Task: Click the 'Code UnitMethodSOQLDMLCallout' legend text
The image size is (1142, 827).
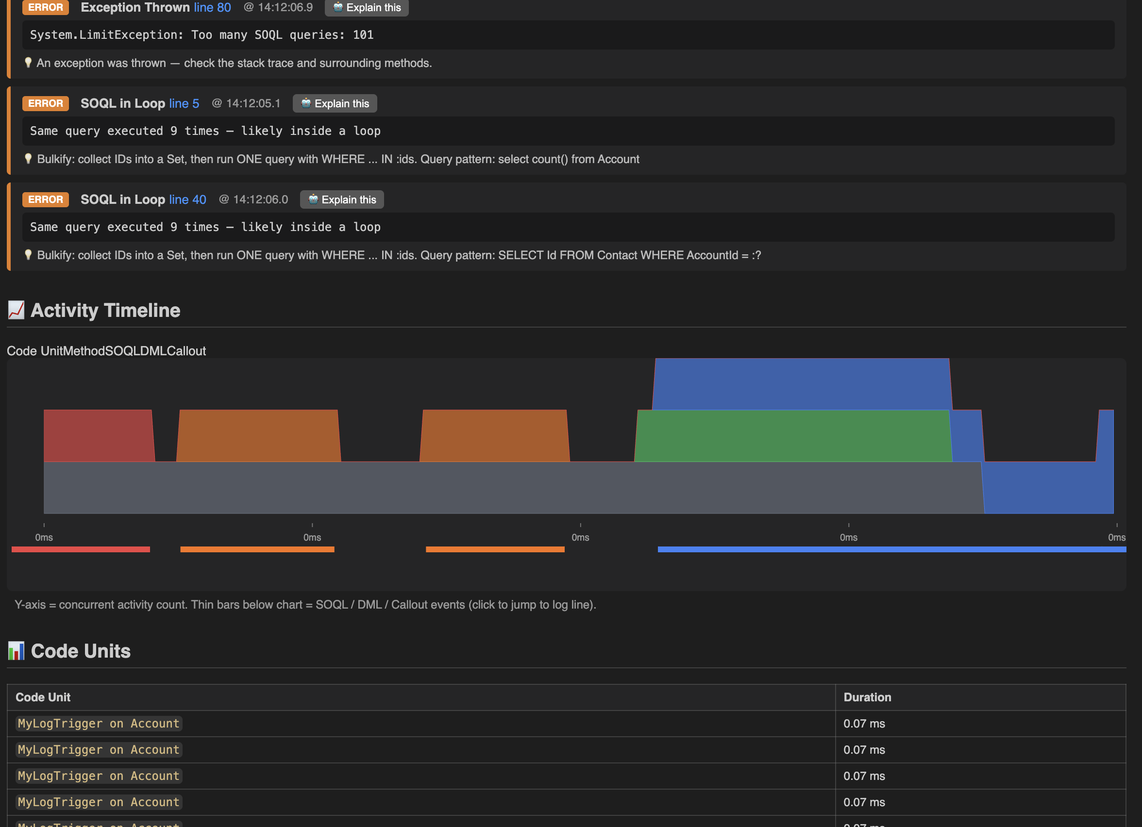Action: tap(106, 351)
